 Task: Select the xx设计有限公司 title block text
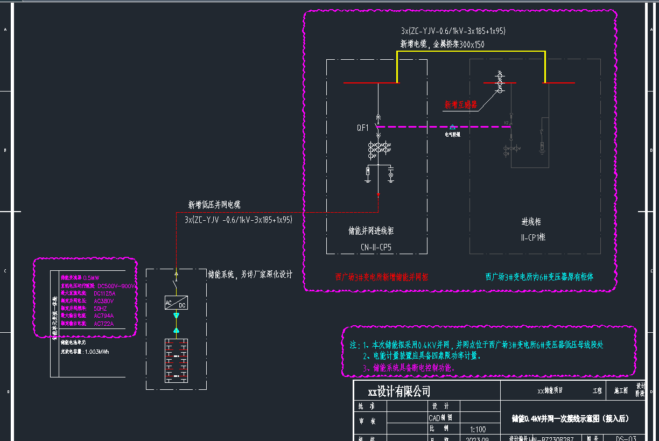(x=399, y=391)
